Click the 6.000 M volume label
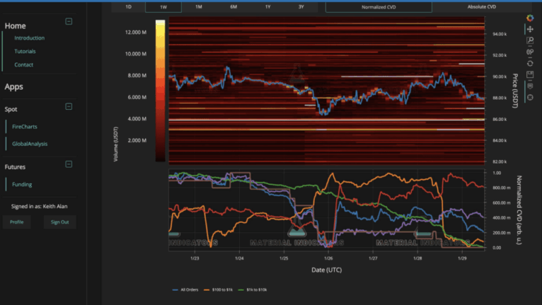Screen dimensions: 542x305 137,97
